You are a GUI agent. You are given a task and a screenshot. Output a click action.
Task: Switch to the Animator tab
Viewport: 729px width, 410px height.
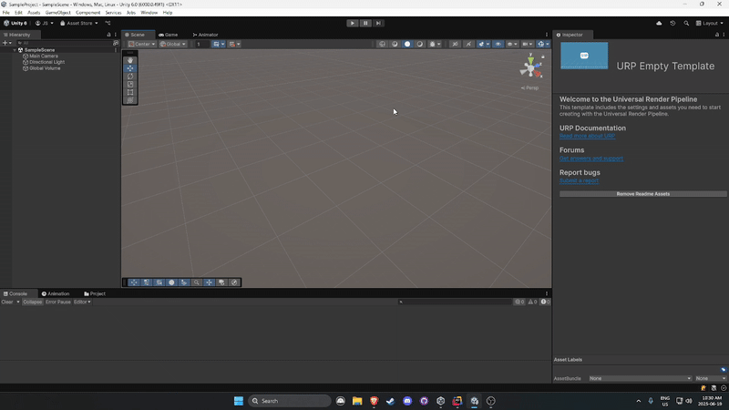point(205,35)
